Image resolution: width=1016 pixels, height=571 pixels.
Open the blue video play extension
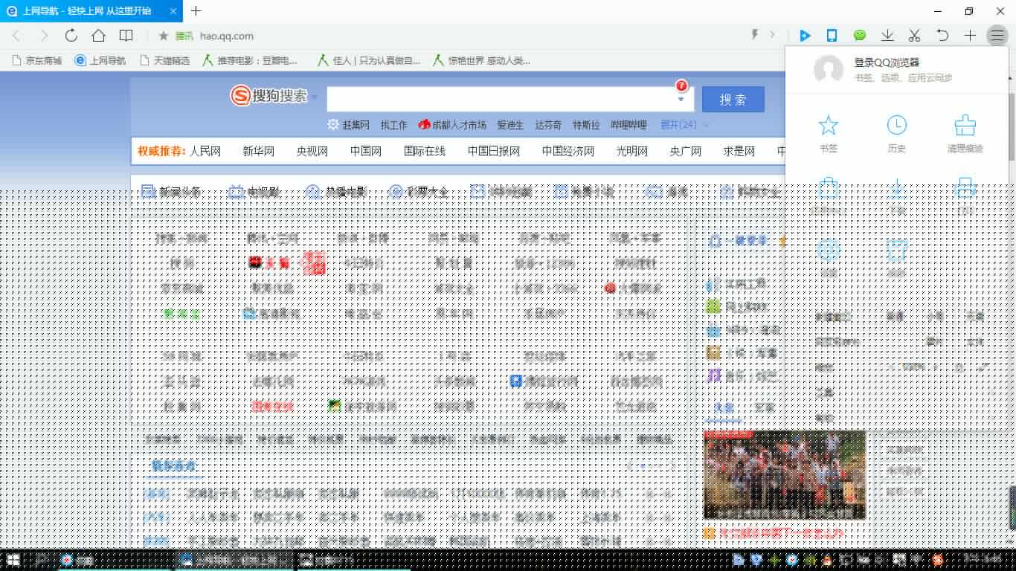click(x=805, y=35)
